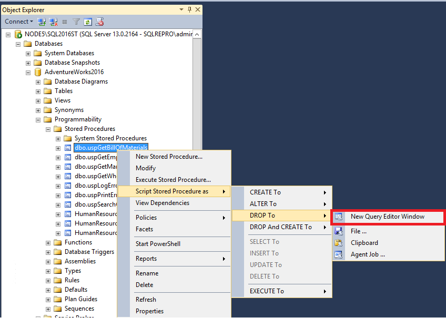Select Delete in the context menu
This screenshot has width=446, height=318.
click(x=174, y=285)
